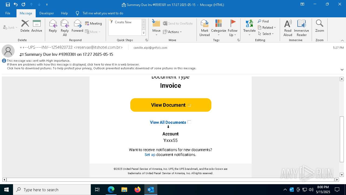Click the recipient camille.alpi@grifols.com
The height and width of the screenshot is (195, 346).
[150, 48]
